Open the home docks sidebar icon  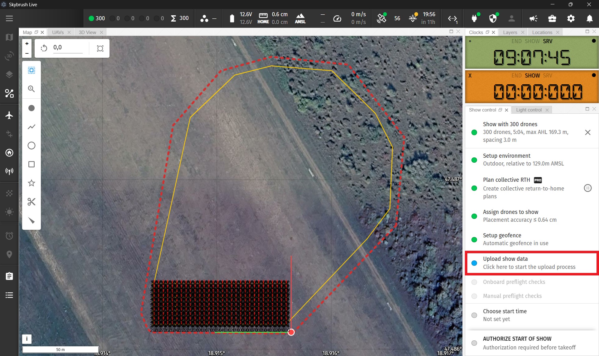point(9,153)
